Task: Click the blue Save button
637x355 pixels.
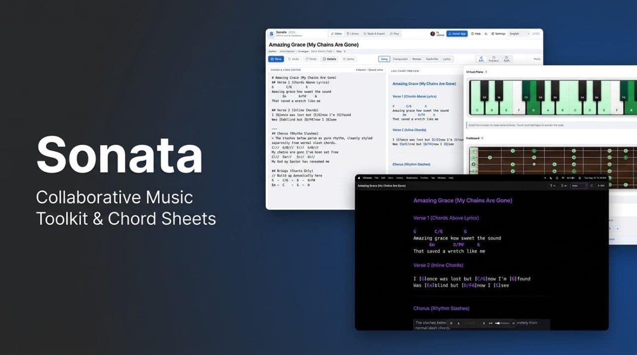Action: (x=276, y=59)
